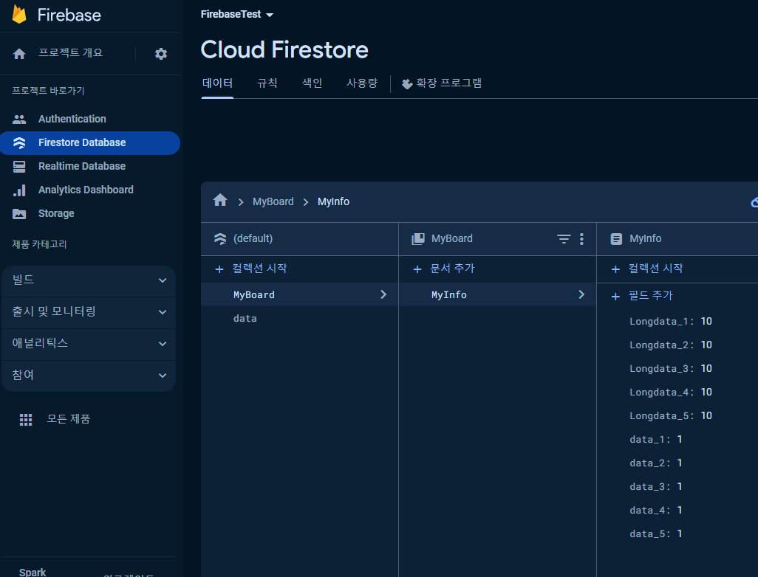Expand the 출시 및 모니터링 category

(89, 312)
